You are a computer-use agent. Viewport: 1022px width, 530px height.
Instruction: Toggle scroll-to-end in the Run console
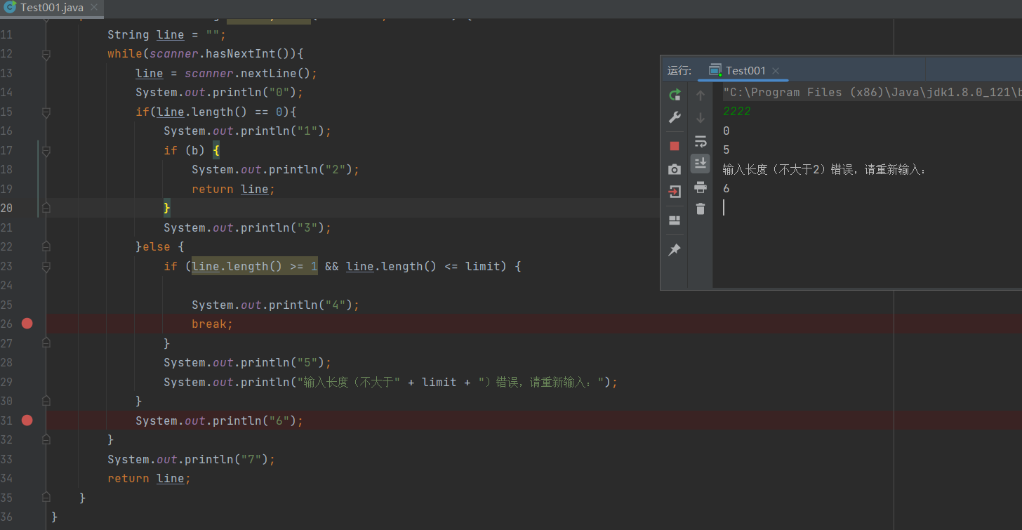click(x=700, y=164)
